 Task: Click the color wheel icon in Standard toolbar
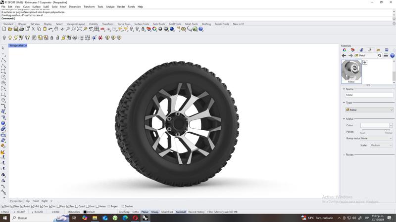tap(154, 29)
